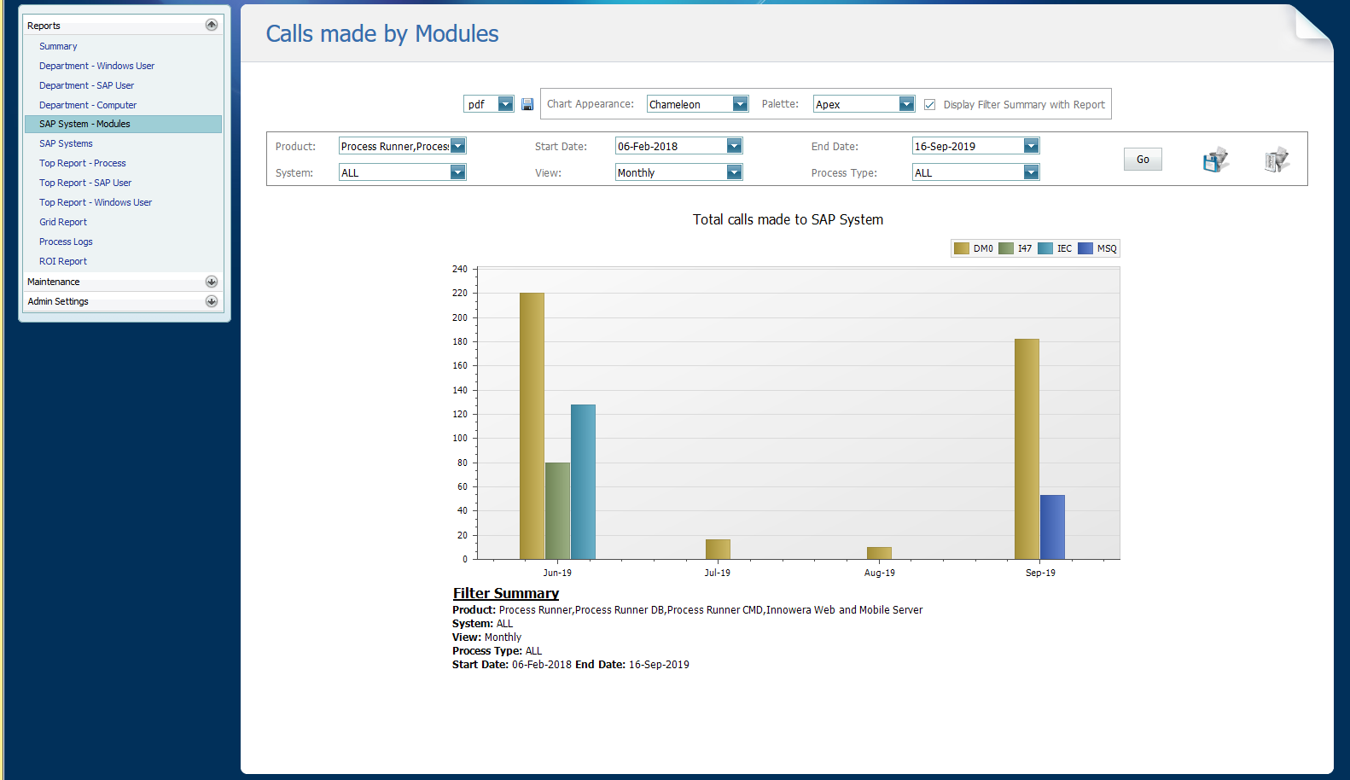Open the End Date dropdown
The image size is (1350, 780).
coord(1031,146)
